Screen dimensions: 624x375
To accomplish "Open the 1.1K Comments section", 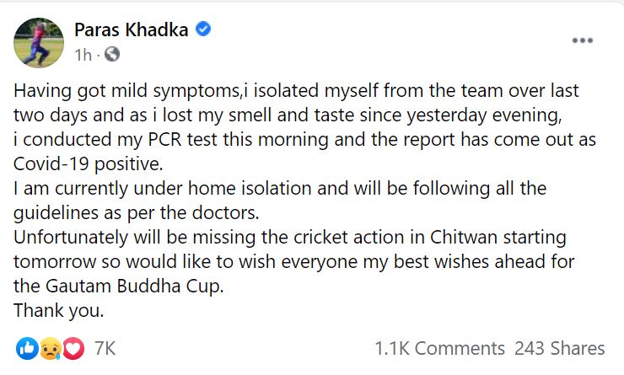I will click(x=439, y=348).
